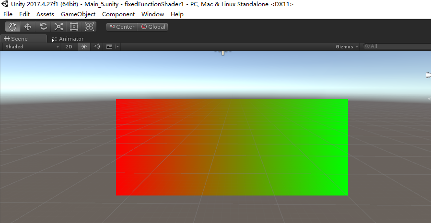Click the Unity logo in title bar
Image resolution: width=431 pixels, height=223 pixels.
[x=5, y=4]
